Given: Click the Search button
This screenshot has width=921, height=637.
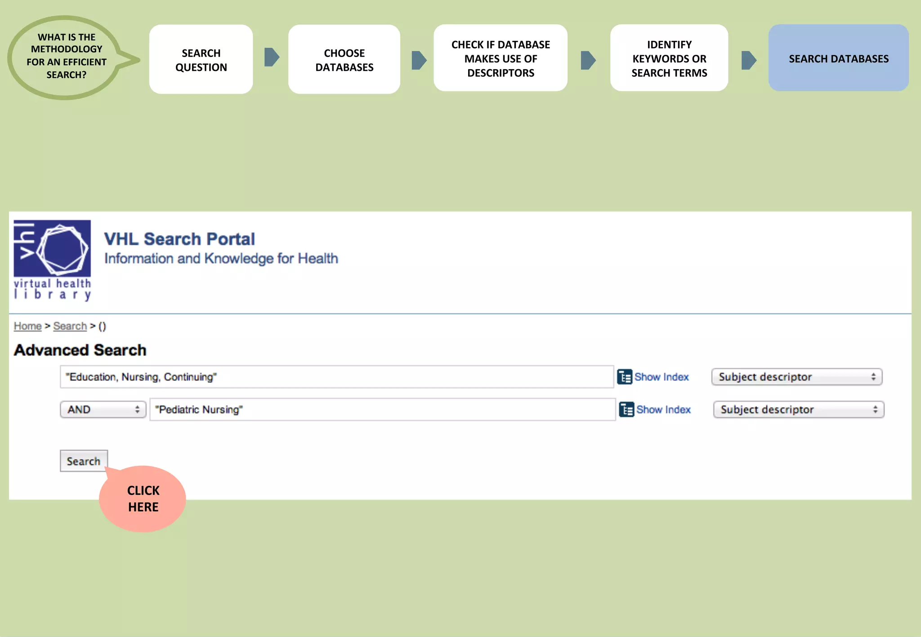Looking at the screenshot, I should click(84, 461).
